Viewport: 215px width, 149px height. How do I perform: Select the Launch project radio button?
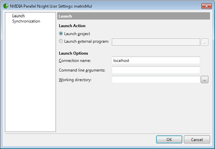(61, 33)
